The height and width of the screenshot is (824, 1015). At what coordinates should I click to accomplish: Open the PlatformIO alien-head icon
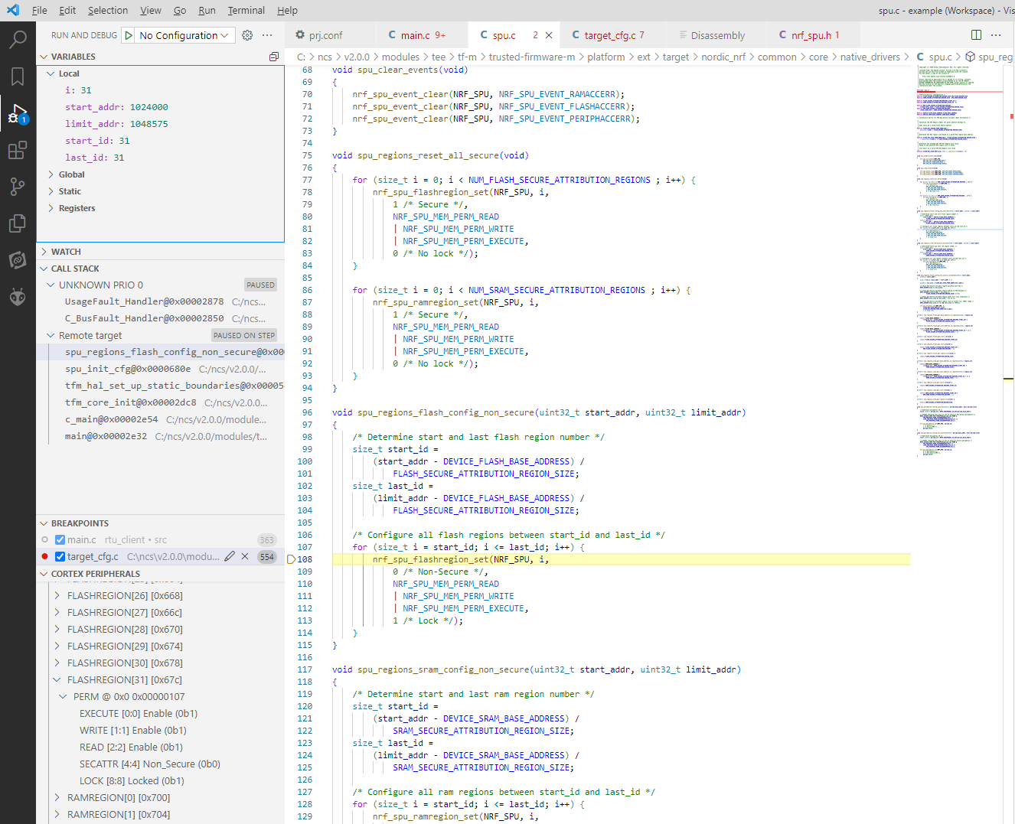(x=18, y=297)
